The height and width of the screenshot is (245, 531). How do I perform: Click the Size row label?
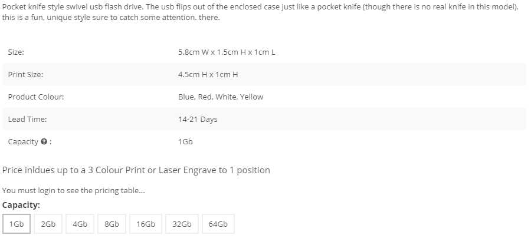16,52
